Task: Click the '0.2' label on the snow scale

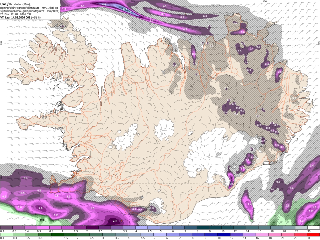Action: point(2,231)
